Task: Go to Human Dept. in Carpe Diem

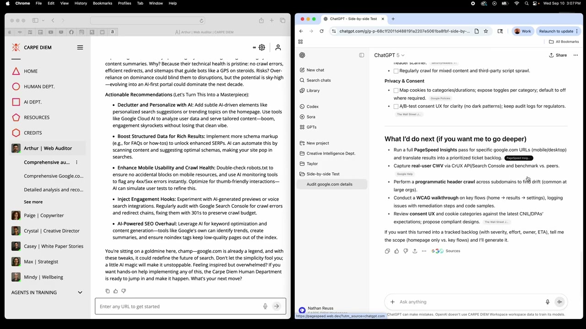Action: [39, 86]
